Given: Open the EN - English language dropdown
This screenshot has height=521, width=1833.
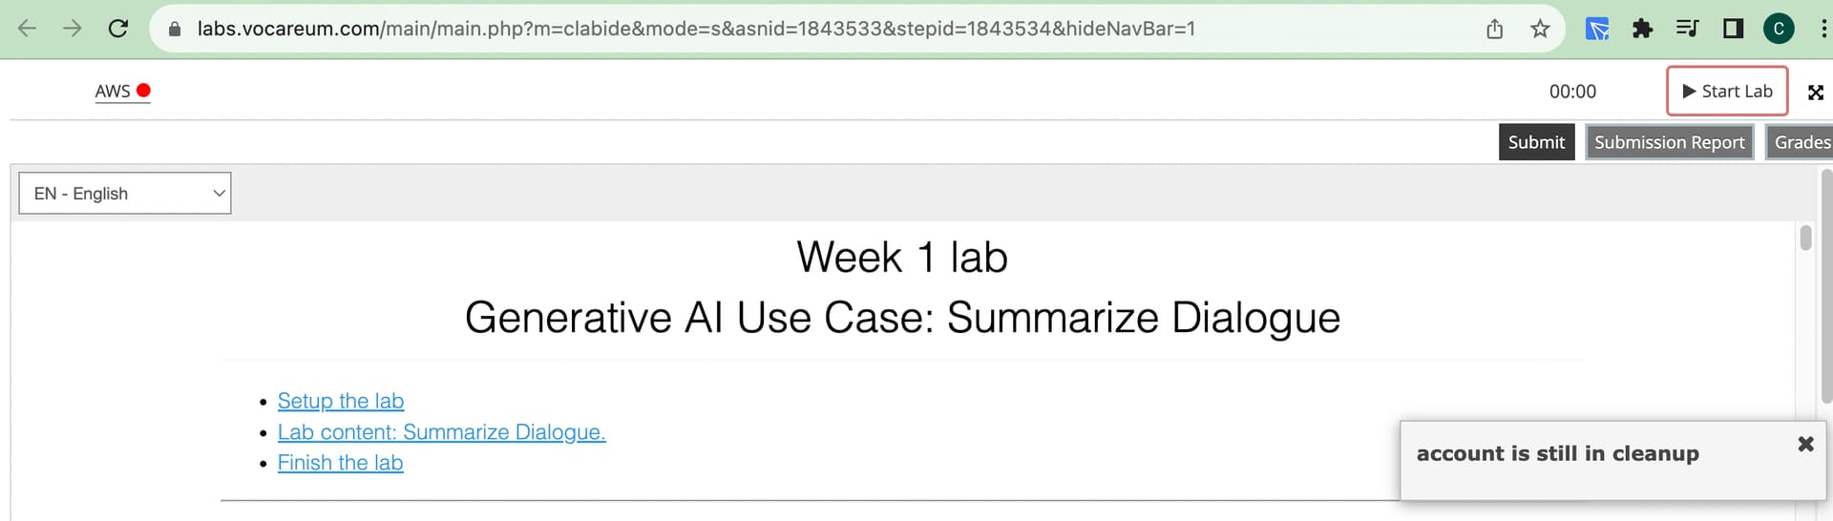Looking at the screenshot, I should coord(125,193).
